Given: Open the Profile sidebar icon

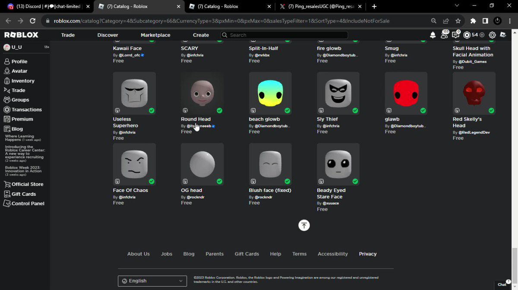Looking at the screenshot, I should coord(7,62).
